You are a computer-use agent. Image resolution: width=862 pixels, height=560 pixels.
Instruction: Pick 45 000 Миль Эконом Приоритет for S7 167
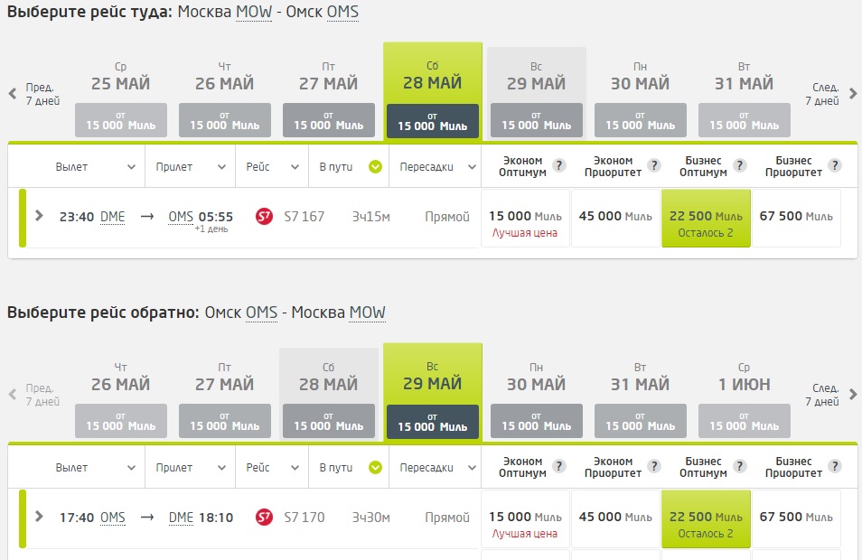click(x=615, y=219)
